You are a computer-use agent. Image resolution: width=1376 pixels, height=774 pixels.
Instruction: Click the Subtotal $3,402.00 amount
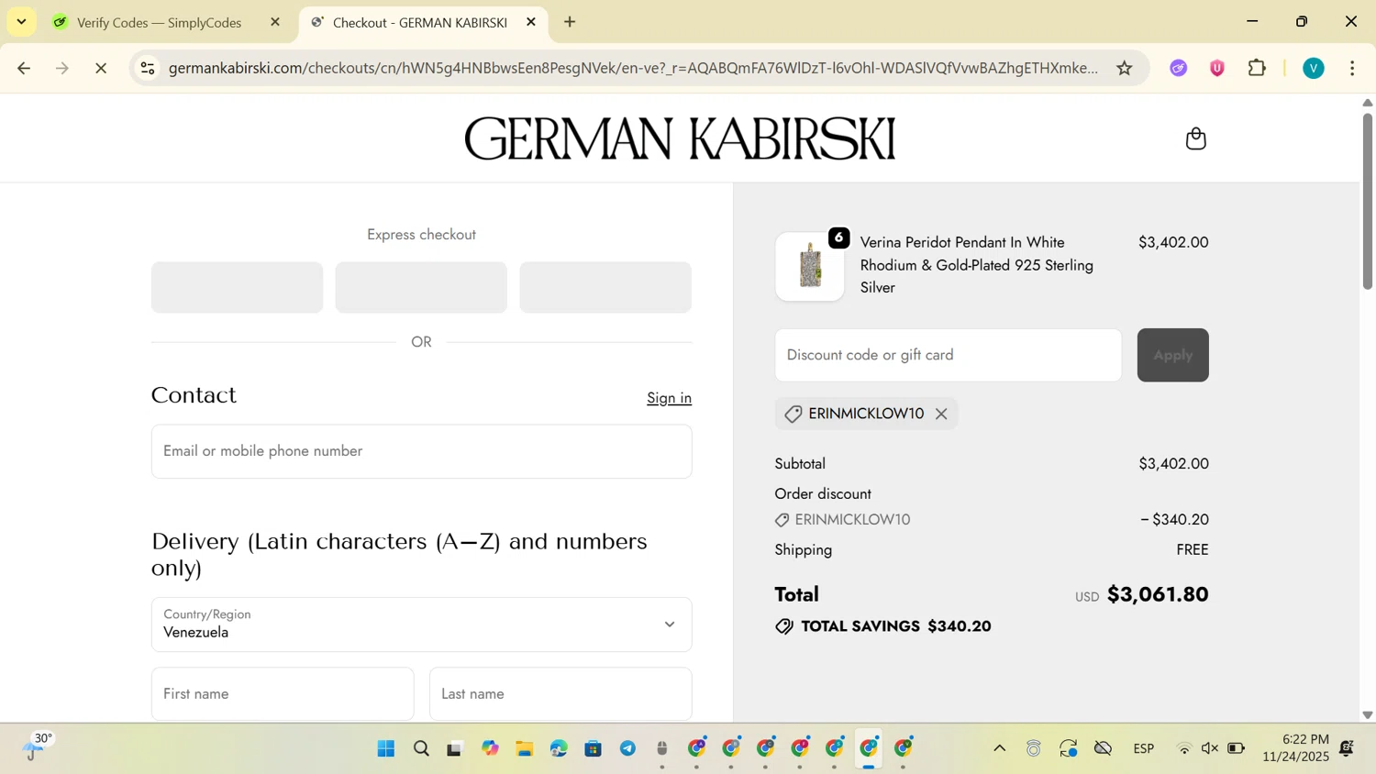point(1173,464)
